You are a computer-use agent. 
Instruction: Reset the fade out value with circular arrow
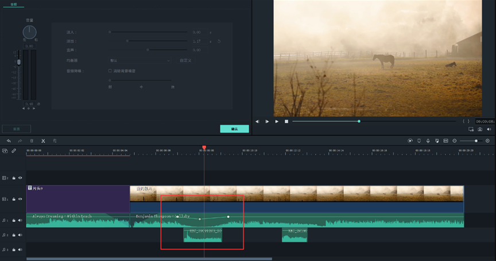pyautogui.click(x=219, y=41)
